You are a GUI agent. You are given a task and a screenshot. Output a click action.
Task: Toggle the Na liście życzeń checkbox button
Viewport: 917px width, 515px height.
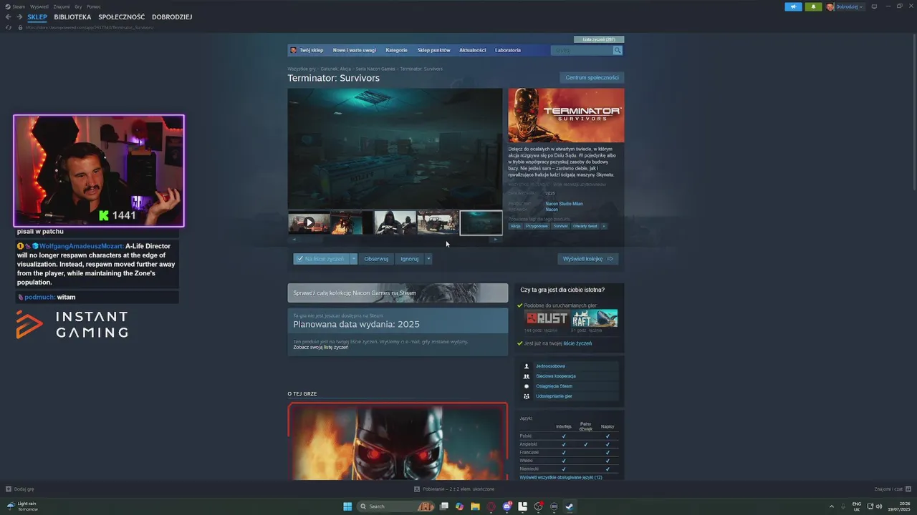[321, 259]
